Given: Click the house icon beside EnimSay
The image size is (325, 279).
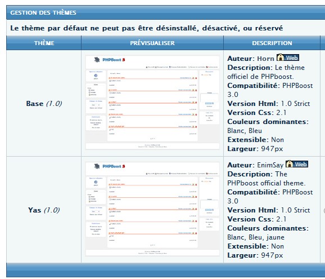Looking at the screenshot, I should coord(289,164).
